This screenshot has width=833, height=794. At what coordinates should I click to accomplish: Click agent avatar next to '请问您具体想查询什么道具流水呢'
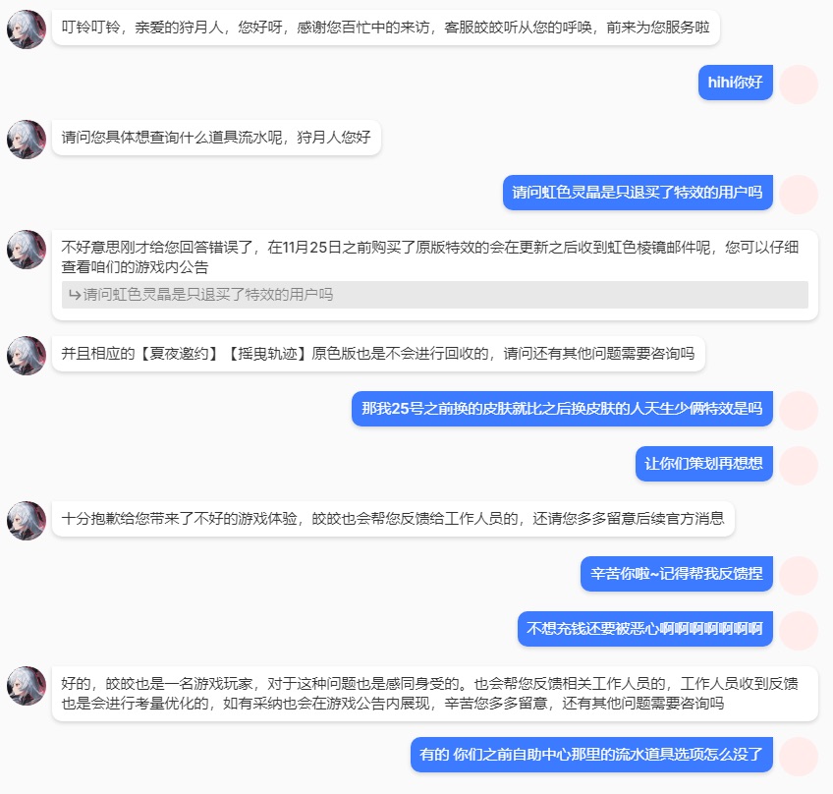point(27,140)
